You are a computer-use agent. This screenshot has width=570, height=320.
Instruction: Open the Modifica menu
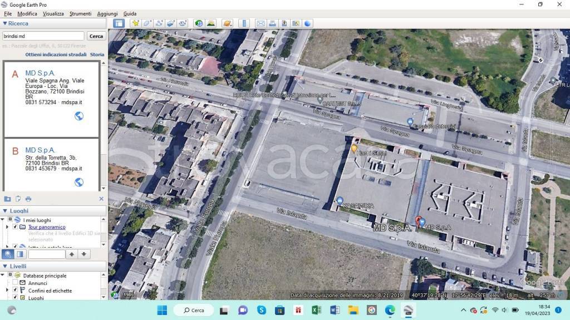tap(27, 13)
